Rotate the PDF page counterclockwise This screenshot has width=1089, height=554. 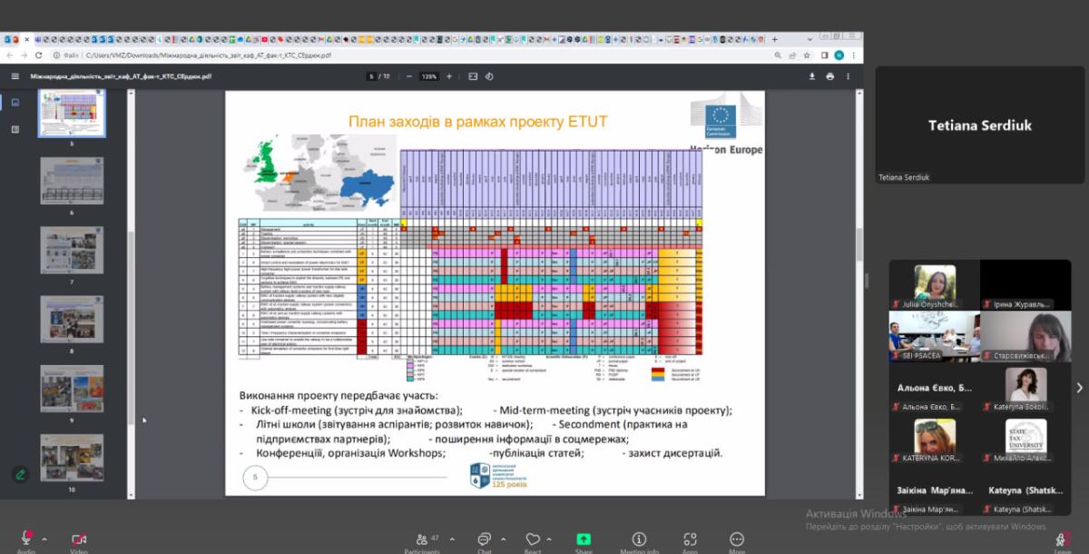coord(490,76)
